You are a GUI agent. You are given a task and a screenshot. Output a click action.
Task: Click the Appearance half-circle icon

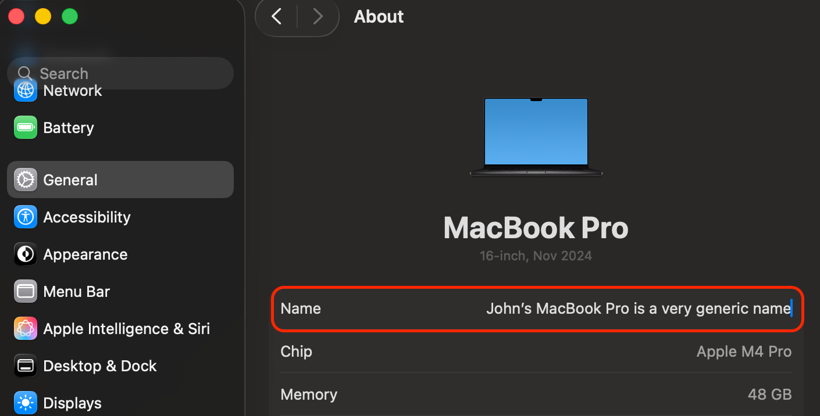click(26, 254)
